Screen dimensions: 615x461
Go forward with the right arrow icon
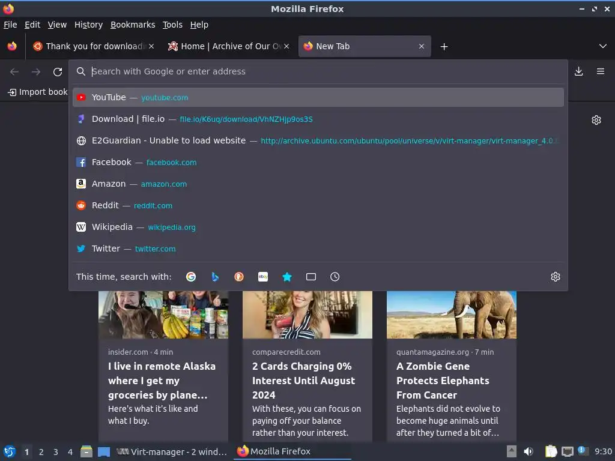(36, 72)
